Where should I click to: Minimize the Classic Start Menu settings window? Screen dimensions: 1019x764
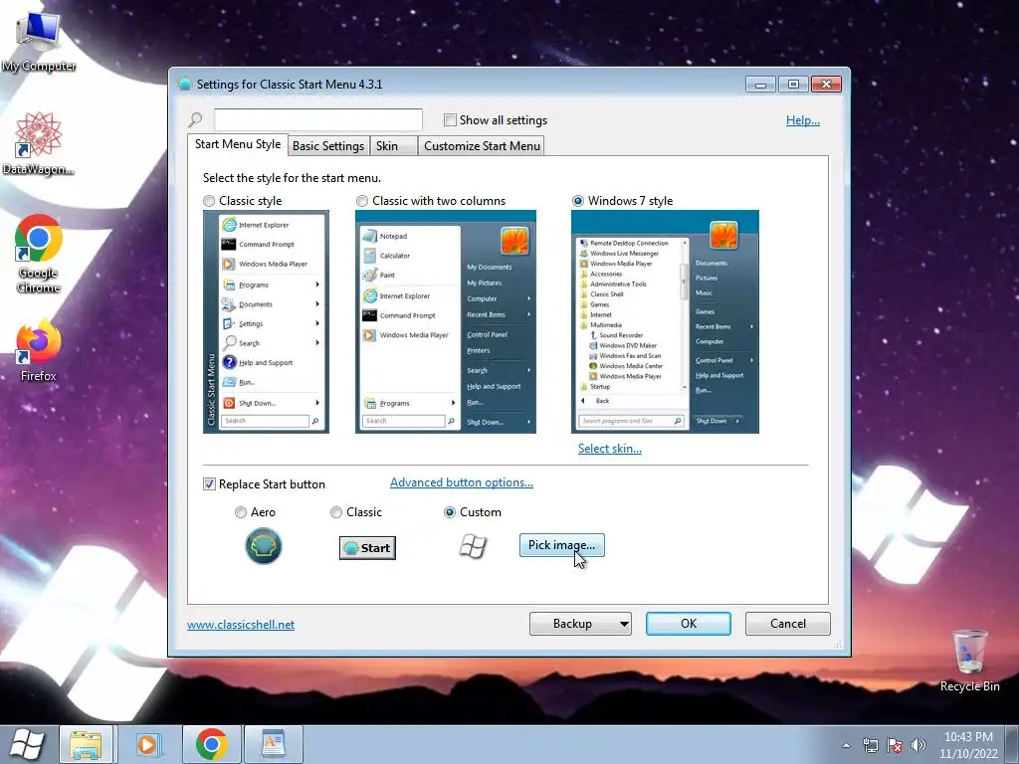[760, 85]
